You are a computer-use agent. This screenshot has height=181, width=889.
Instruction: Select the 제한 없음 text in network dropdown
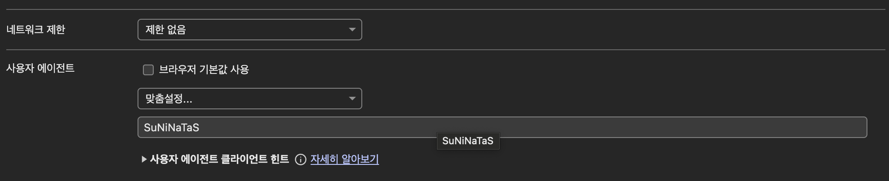pyautogui.click(x=165, y=30)
